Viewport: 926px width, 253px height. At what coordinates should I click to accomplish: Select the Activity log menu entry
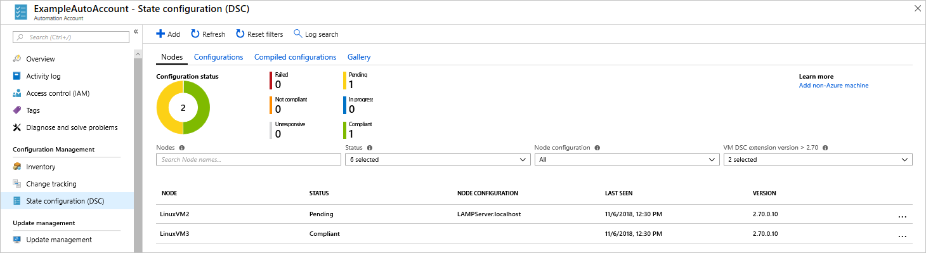tap(67, 76)
